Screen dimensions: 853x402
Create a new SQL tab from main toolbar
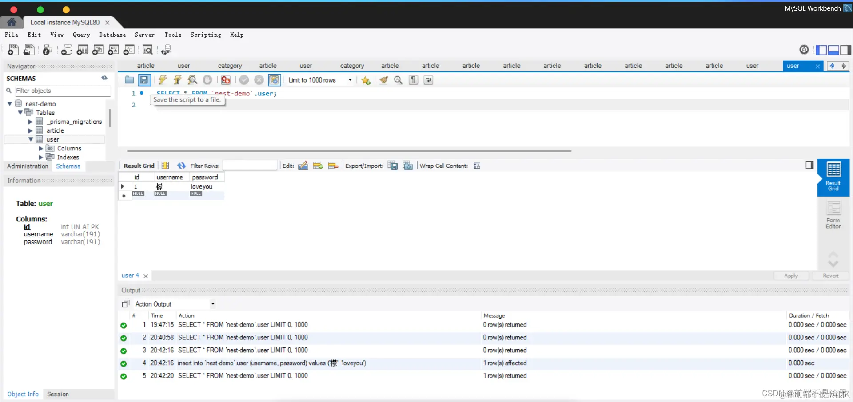(13, 50)
